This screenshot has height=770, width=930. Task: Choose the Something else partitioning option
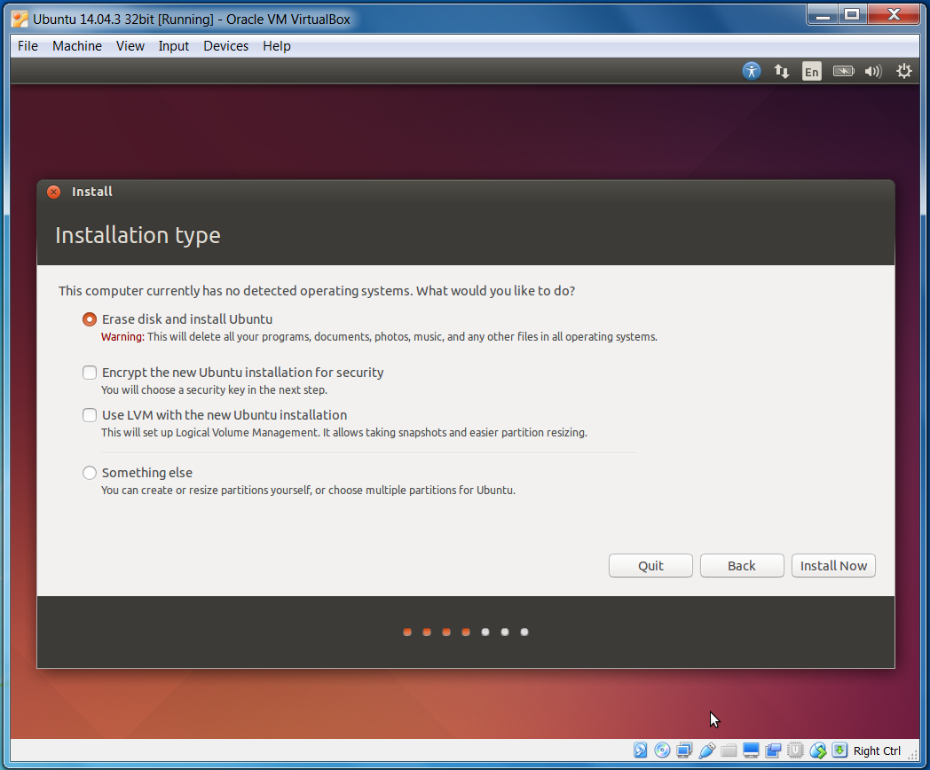(x=89, y=473)
